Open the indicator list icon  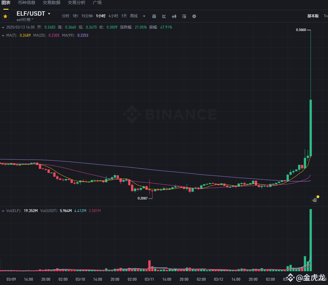184,16
